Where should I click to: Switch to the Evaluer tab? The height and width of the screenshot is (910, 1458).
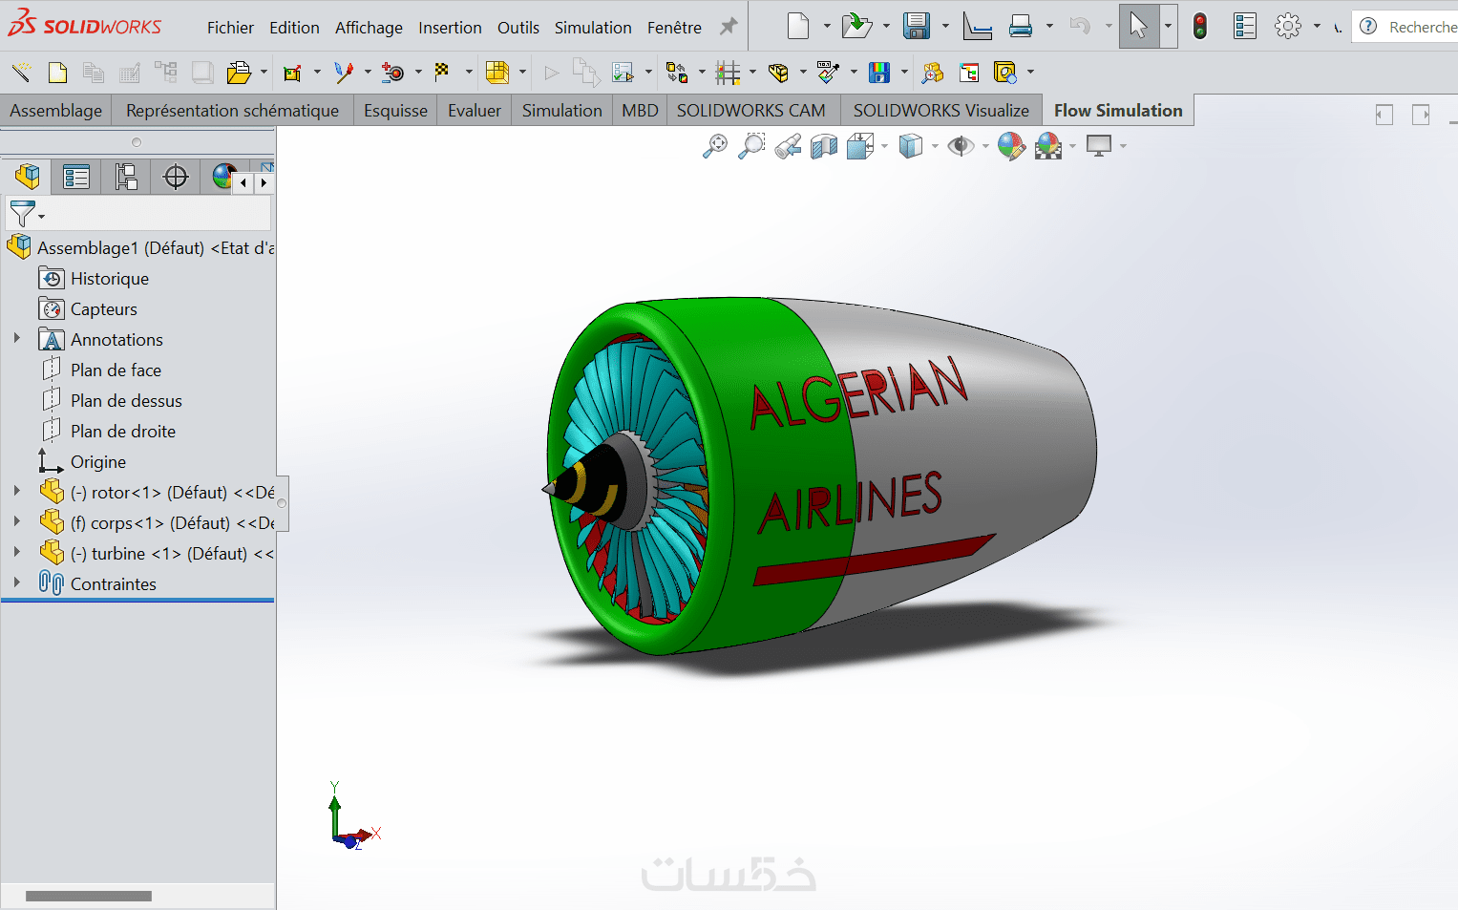point(475,111)
